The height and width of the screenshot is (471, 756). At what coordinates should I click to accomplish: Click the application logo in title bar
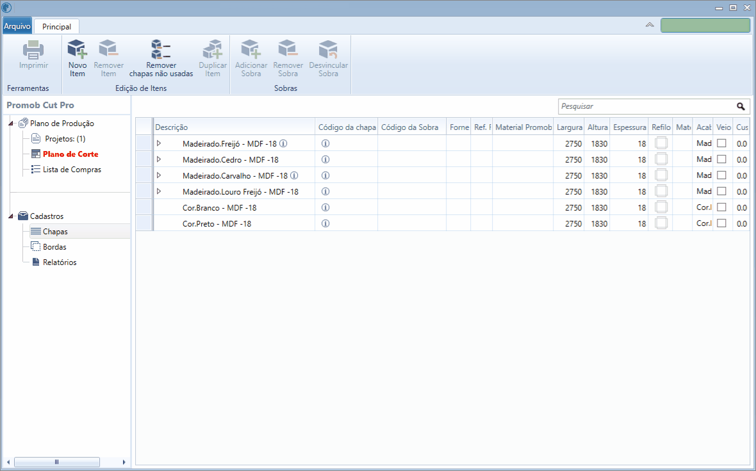coord(6,8)
